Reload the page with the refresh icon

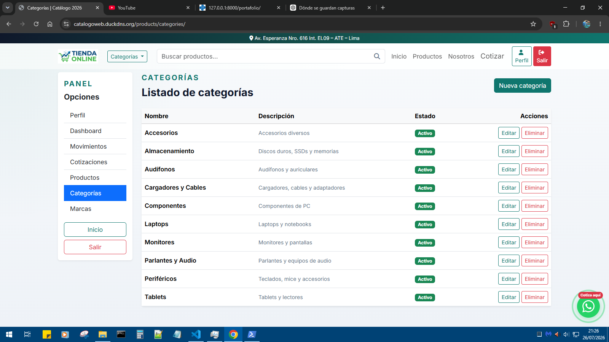tap(36, 24)
